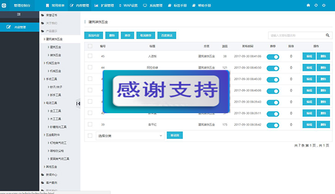Image resolution: width=335 pixels, height=194 pixels.
Task: Click the chart icon of 扩展管理 menu
Action: tap(96, 5)
